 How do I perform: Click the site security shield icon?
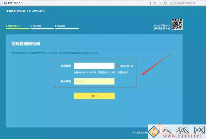pos(5,3)
